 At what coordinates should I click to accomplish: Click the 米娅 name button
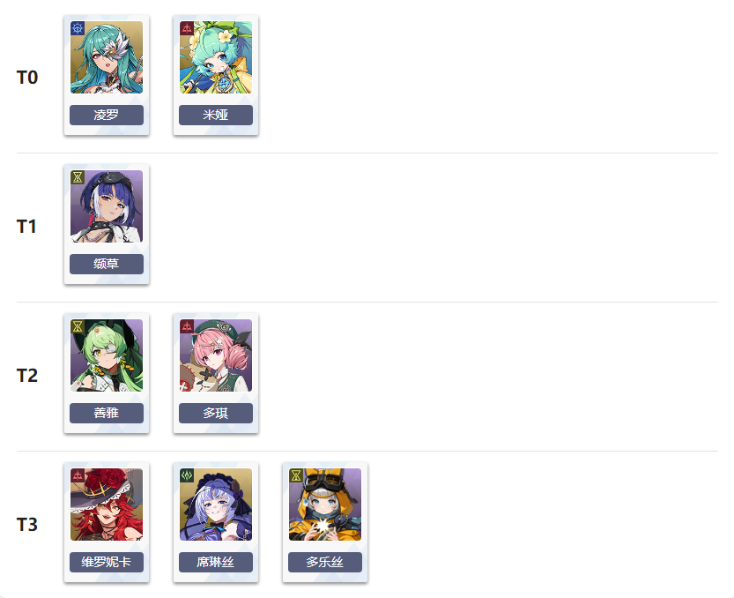click(x=216, y=115)
